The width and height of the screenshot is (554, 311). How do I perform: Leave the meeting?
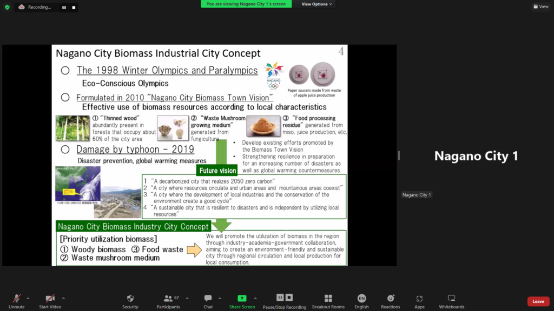(x=538, y=301)
